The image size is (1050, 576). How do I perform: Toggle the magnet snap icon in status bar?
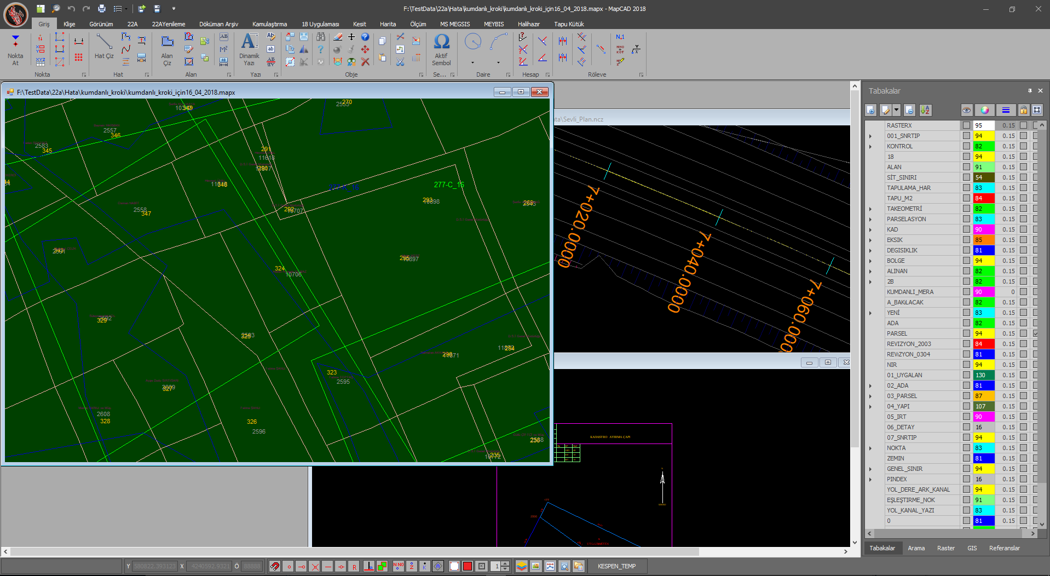275,566
